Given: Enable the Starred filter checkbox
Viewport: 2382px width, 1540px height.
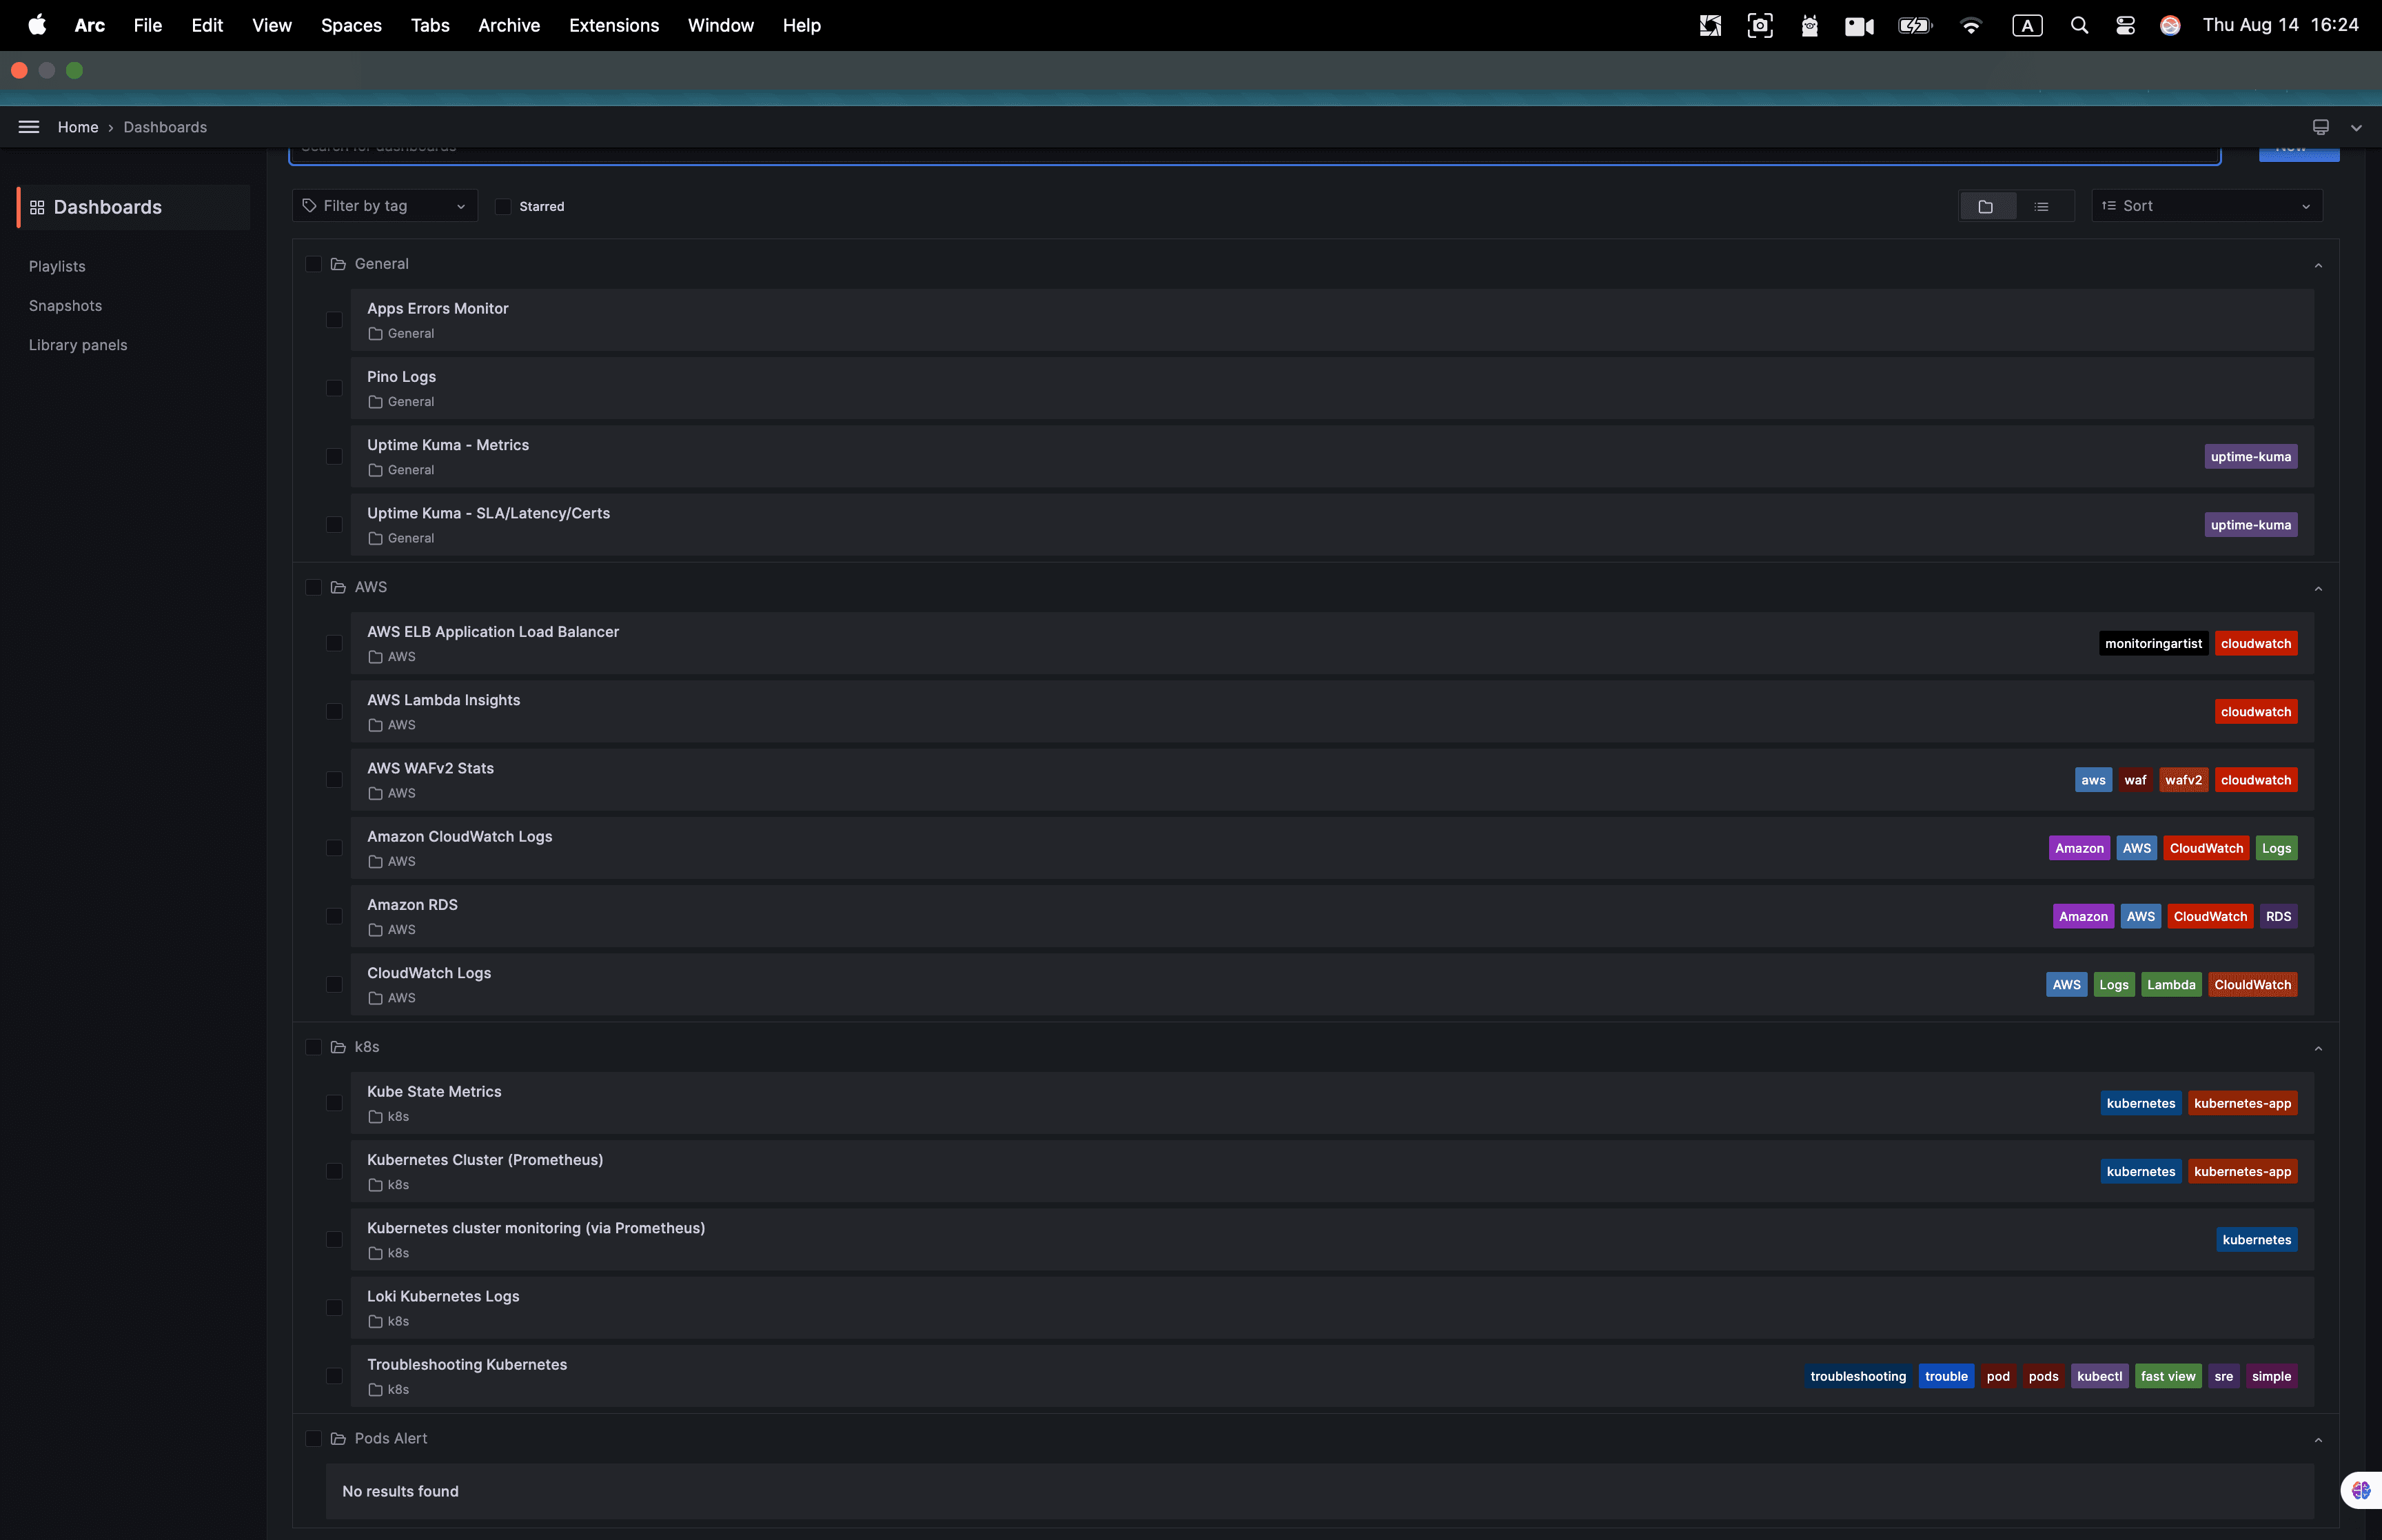Looking at the screenshot, I should click(x=505, y=206).
